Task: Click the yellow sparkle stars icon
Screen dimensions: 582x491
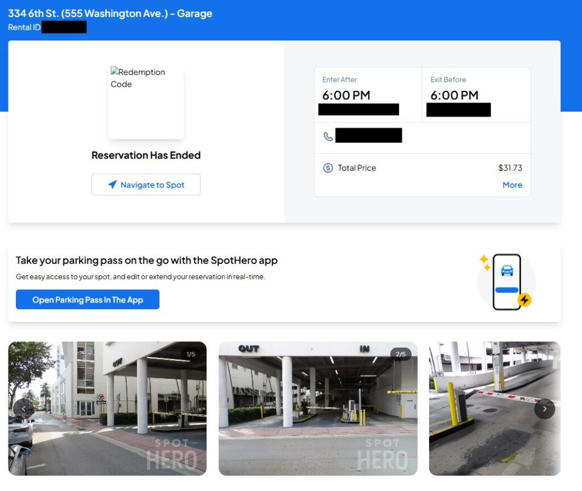Action: [485, 262]
